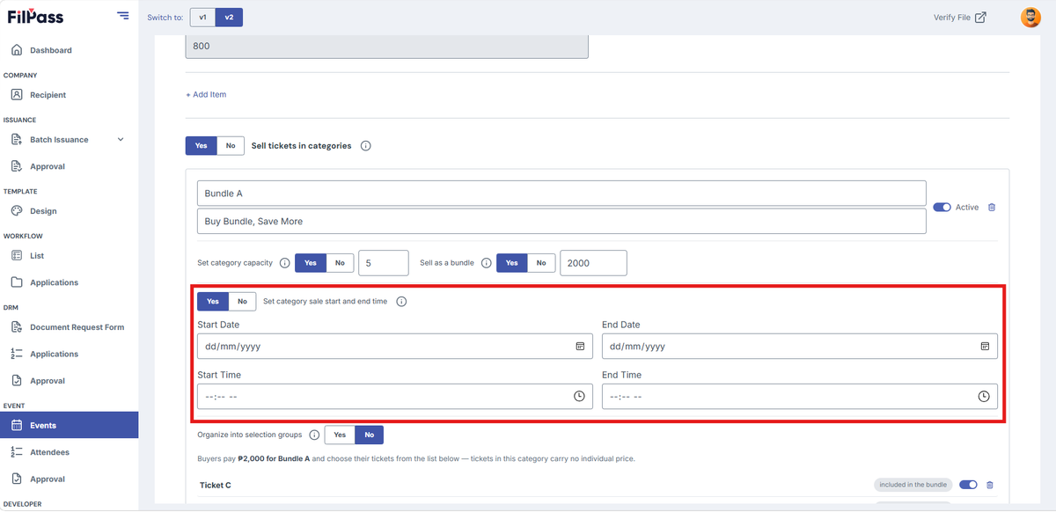Open the End Date calendar picker icon

pyautogui.click(x=985, y=347)
